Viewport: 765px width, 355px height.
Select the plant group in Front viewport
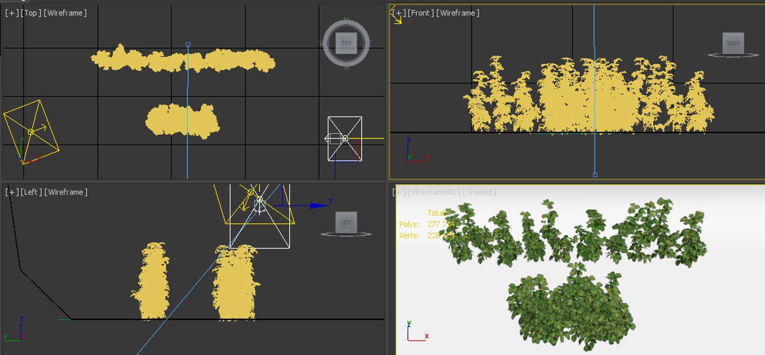pos(588,95)
